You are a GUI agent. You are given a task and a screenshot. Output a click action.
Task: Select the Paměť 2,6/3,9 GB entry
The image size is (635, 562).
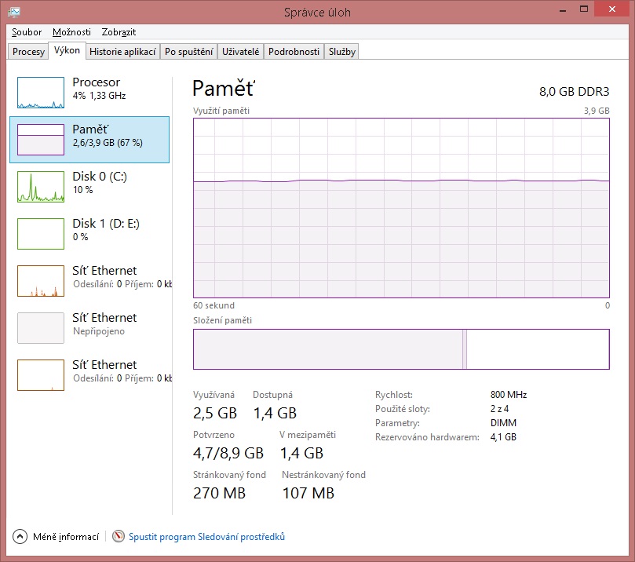[x=89, y=140]
